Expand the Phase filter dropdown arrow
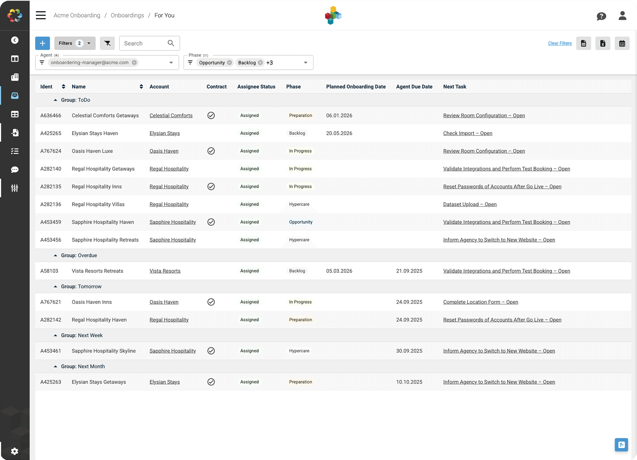Viewport: 637px width, 460px height. [305, 63]
